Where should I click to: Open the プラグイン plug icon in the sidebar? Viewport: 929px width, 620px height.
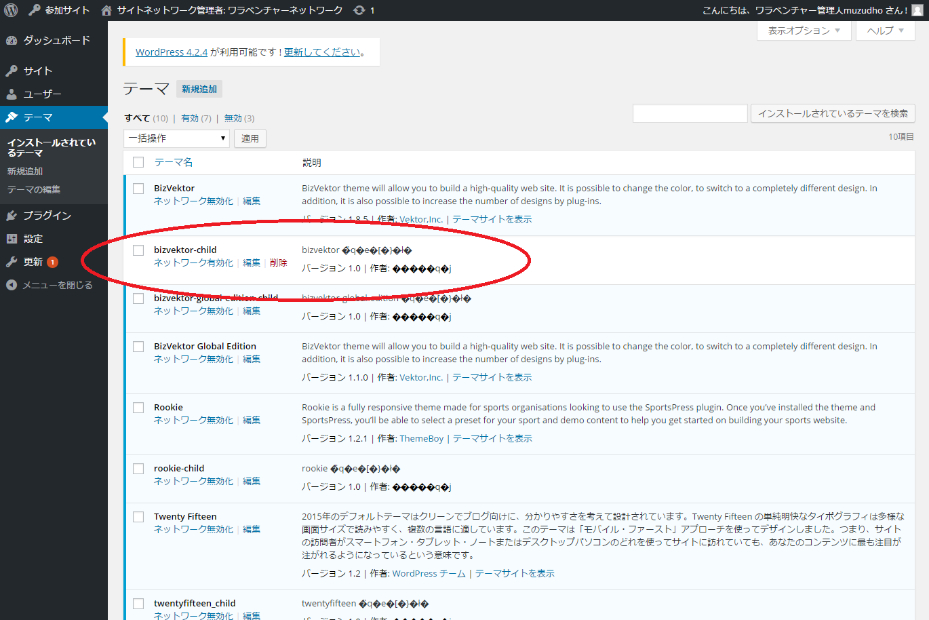coord(12,216)
